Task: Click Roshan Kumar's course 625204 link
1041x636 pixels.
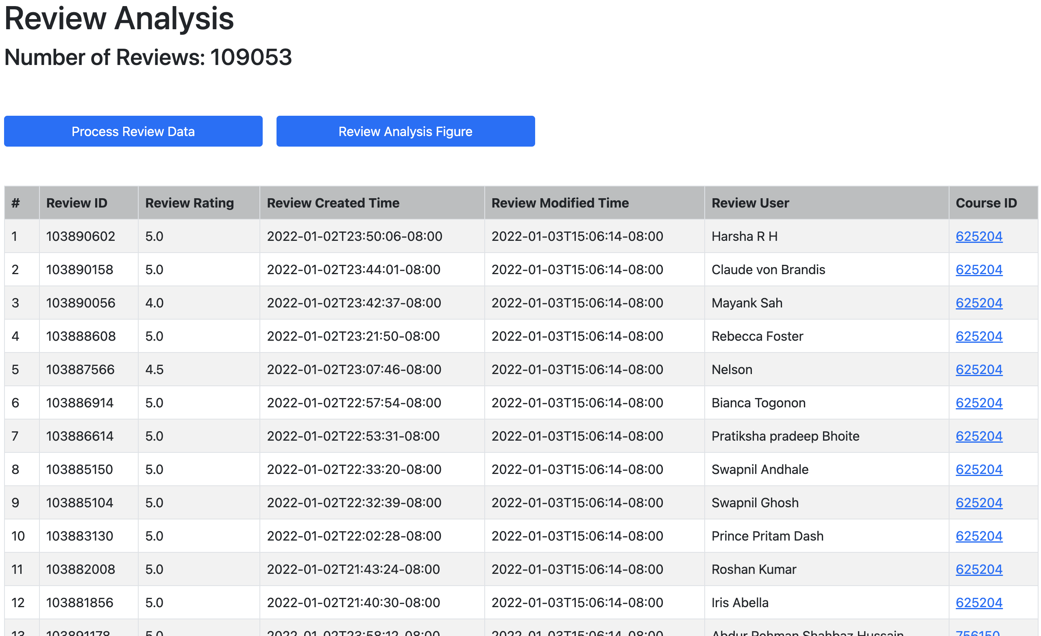Action: click(x=978, y=570)
